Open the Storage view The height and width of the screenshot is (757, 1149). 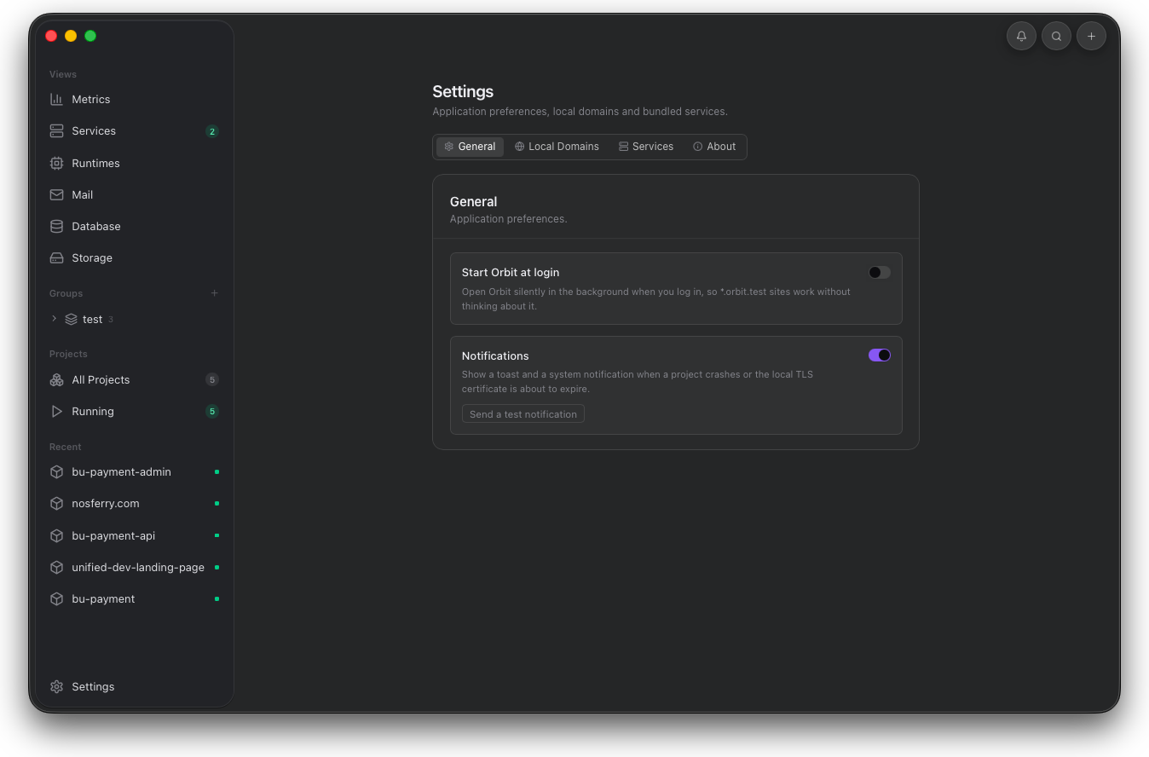click(92, 257)
